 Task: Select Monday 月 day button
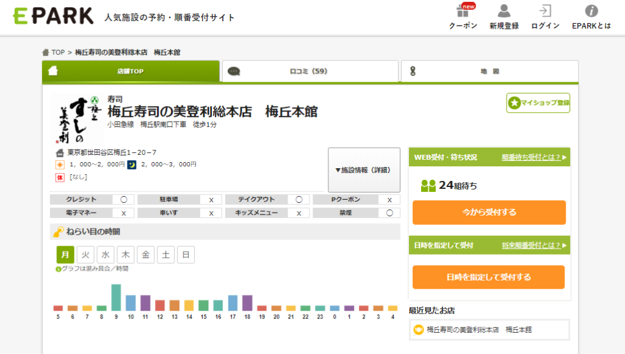(x=65, y=255)
